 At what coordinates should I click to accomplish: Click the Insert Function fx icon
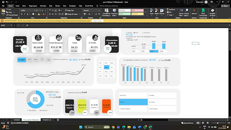click(27, 25)
